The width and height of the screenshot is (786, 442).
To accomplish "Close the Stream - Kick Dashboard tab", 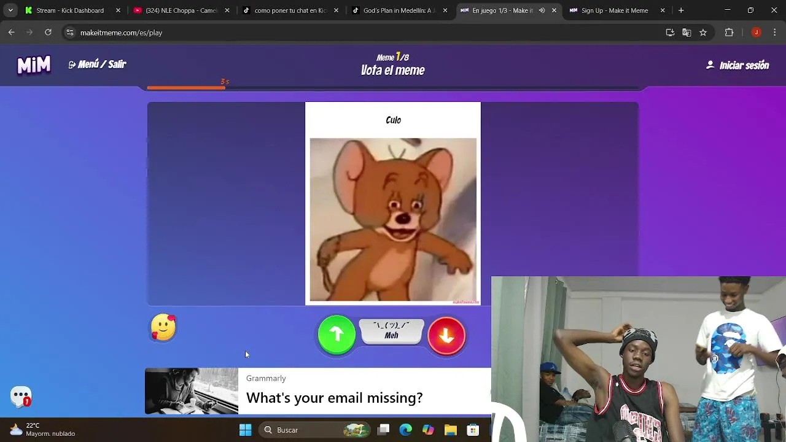I will [x=119, y=10].
